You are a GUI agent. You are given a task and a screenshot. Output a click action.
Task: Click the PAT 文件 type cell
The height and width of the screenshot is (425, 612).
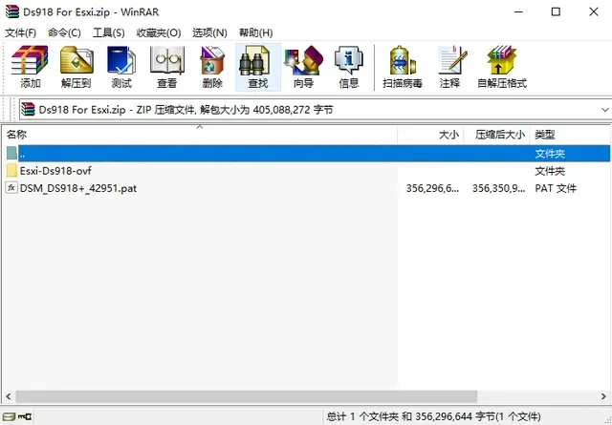tap(556, 188)
